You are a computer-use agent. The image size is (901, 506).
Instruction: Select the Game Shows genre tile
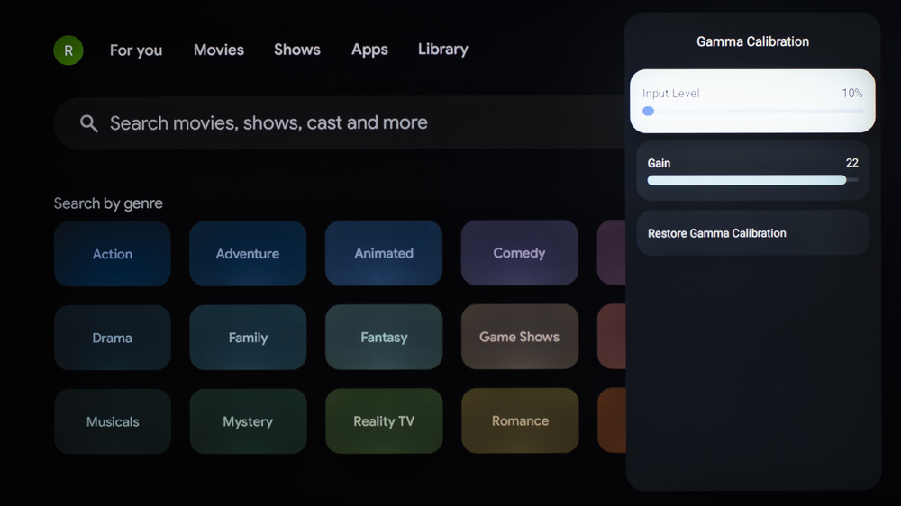pyautogui.click(x=519, y=338)
